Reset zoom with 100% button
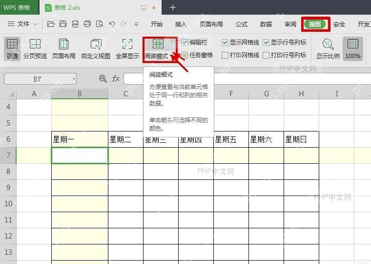Viewport: 371px width, 264px height. (x=353, y=49)
